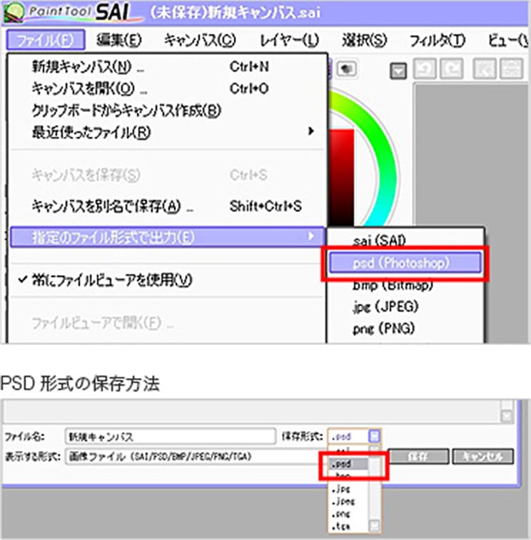Choose 新規キャンバス(N) from File menu

167,66
